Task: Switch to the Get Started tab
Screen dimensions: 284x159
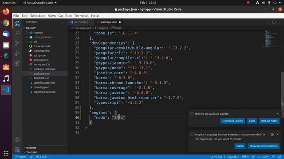Action: coord(81,22)
